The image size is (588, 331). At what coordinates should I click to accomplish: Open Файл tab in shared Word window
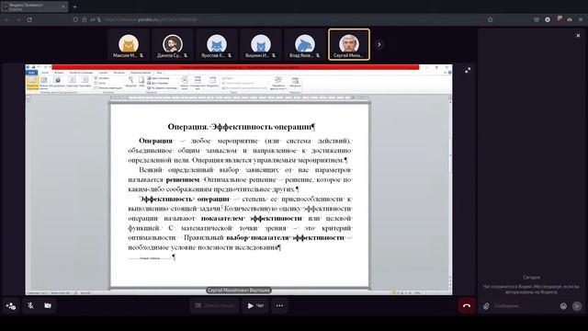[x=31, y=73]
